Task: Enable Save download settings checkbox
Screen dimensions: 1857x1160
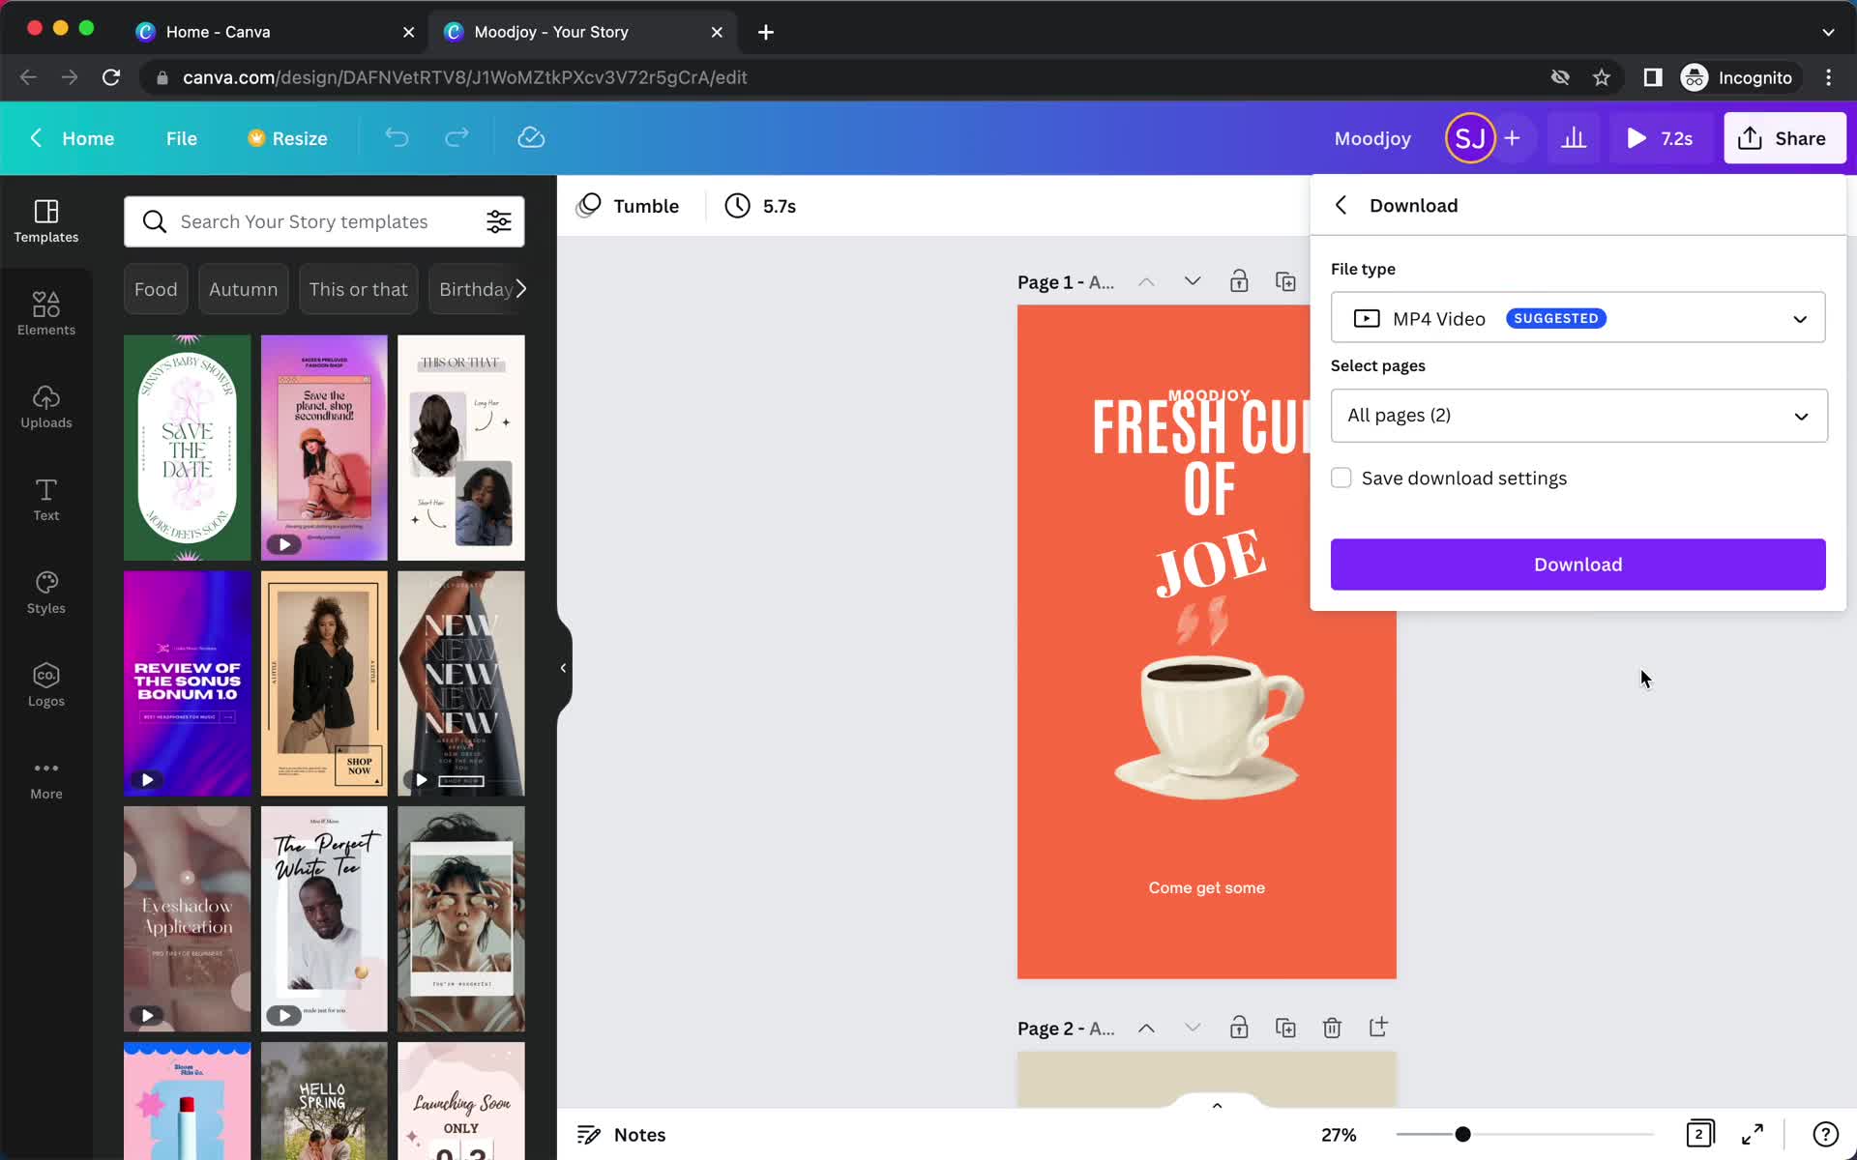Action: tap(1341, 478)
